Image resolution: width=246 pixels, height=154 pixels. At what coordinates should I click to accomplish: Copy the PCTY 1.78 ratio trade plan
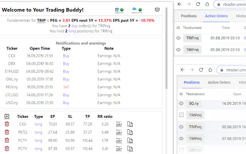click(x=130, y=141)
